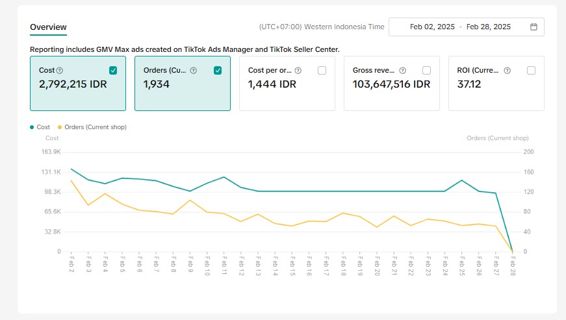Select the Overview tab
Screen dimensions: 566x320
(x=48, y=27)
